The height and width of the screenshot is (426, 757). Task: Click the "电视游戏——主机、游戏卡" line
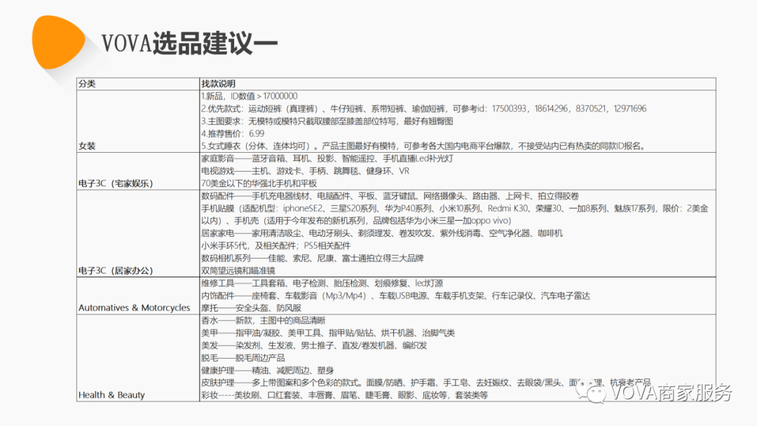pyautogui.click(x=305, y=171)
